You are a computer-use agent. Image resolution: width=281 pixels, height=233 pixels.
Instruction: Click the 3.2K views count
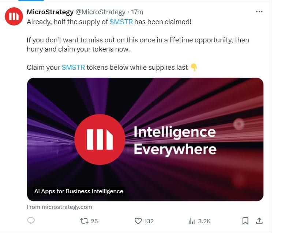[204, 221]
